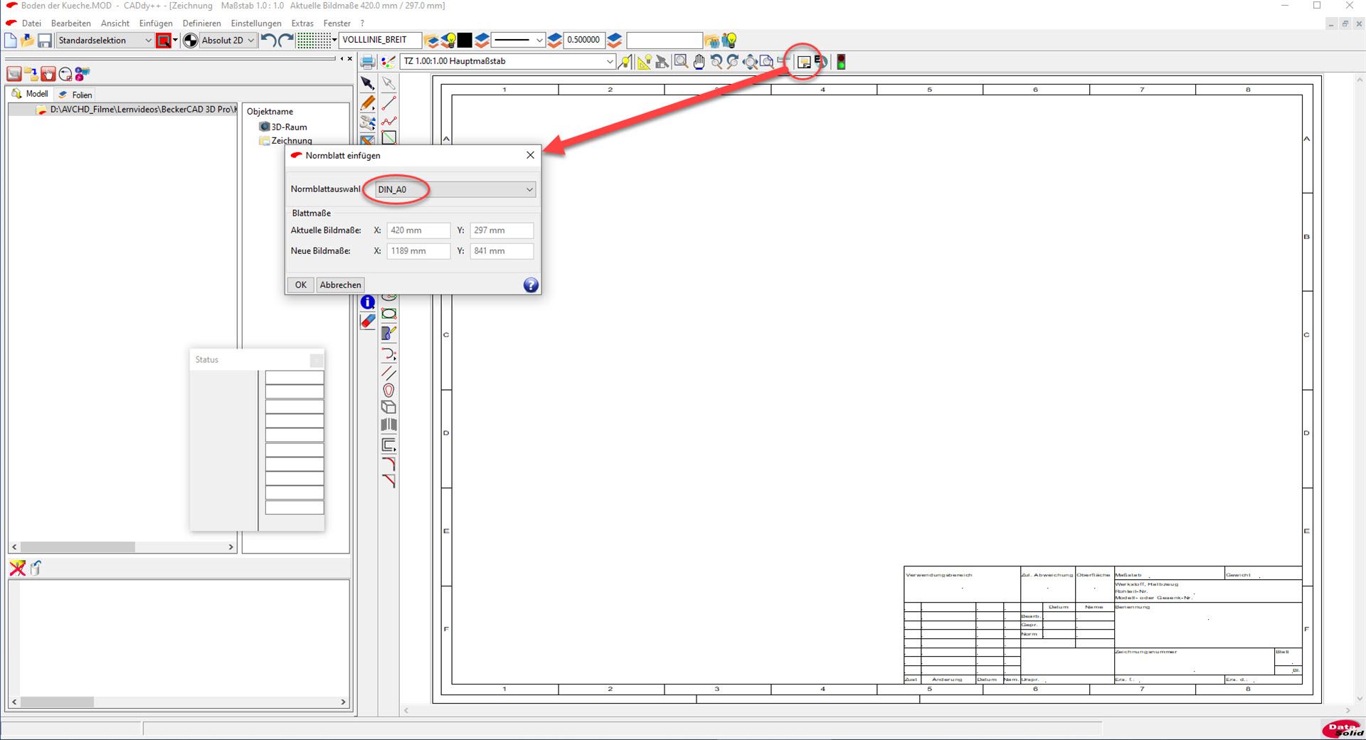Screen dimensions: 1366x740
Task: Open the Absolut 2D coordinate dropdown
Action: click(x=228, y=41)
